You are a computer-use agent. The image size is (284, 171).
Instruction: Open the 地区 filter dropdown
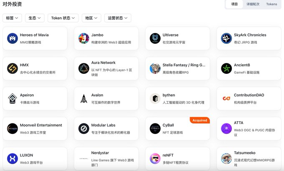(91, 18)
